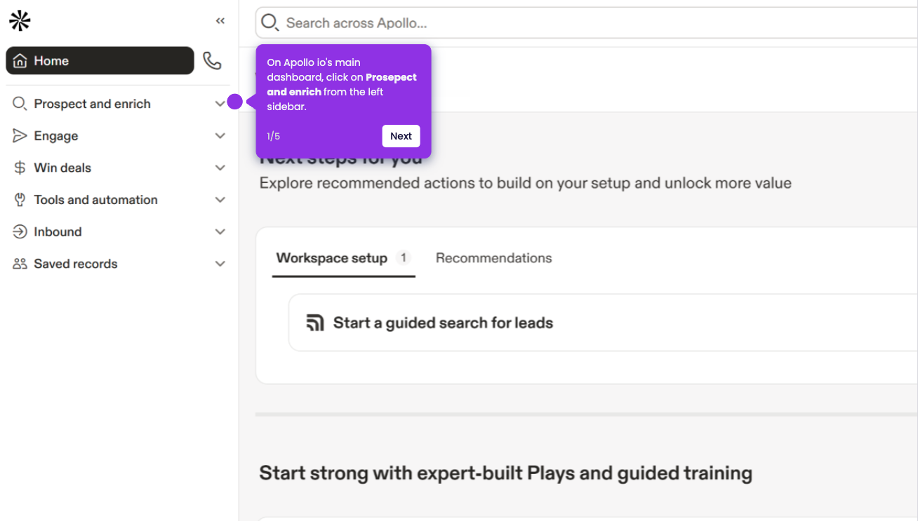This screenshot has height=521, width=918.
Task: Expand the Tools and automation chevron
Action: (220, 200)
